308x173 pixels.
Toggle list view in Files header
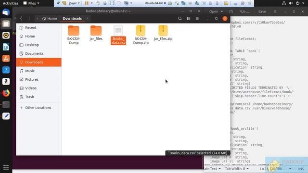coord(189,18)
